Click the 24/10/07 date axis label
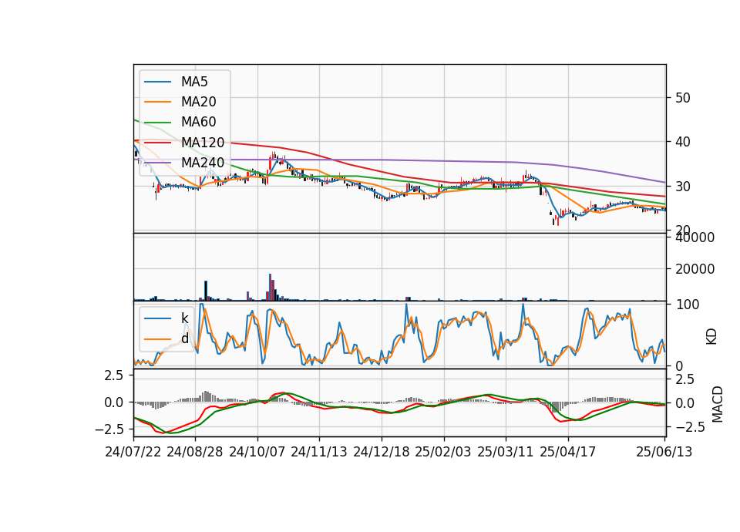Image resolution: width=740 pixels, height=532 pixels. (x=257, y=452)
